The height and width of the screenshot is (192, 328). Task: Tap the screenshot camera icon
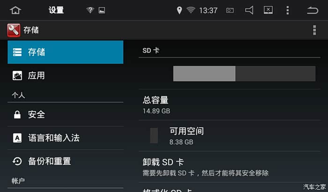[x=230, y=10]
